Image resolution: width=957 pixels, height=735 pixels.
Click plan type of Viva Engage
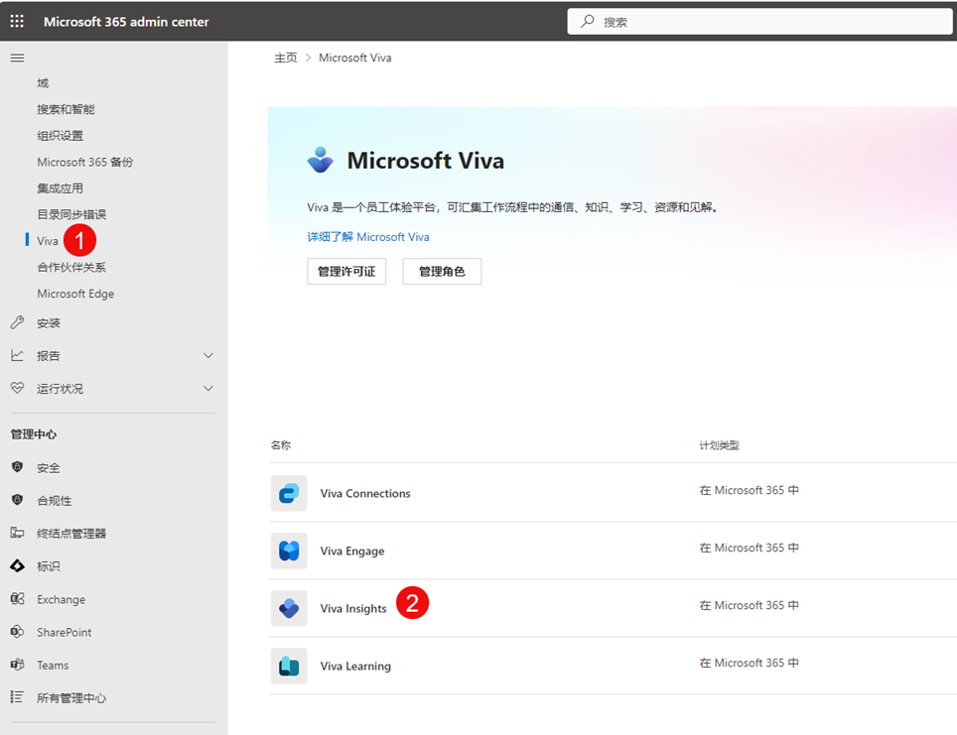[x=749, y=548]
